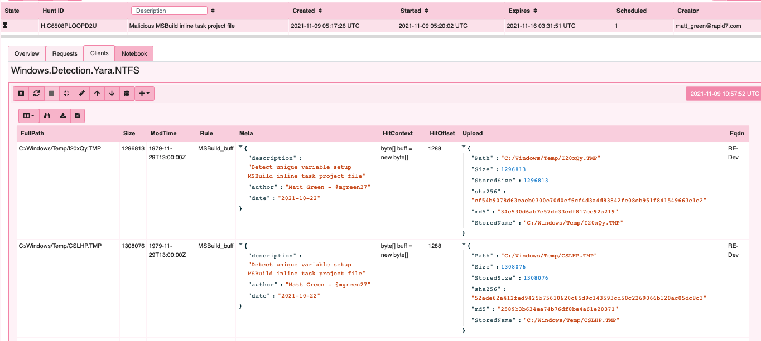The image size is (761, 341).
Task: Sort hunts by the Created column arrows
Action: coord(320,11)
